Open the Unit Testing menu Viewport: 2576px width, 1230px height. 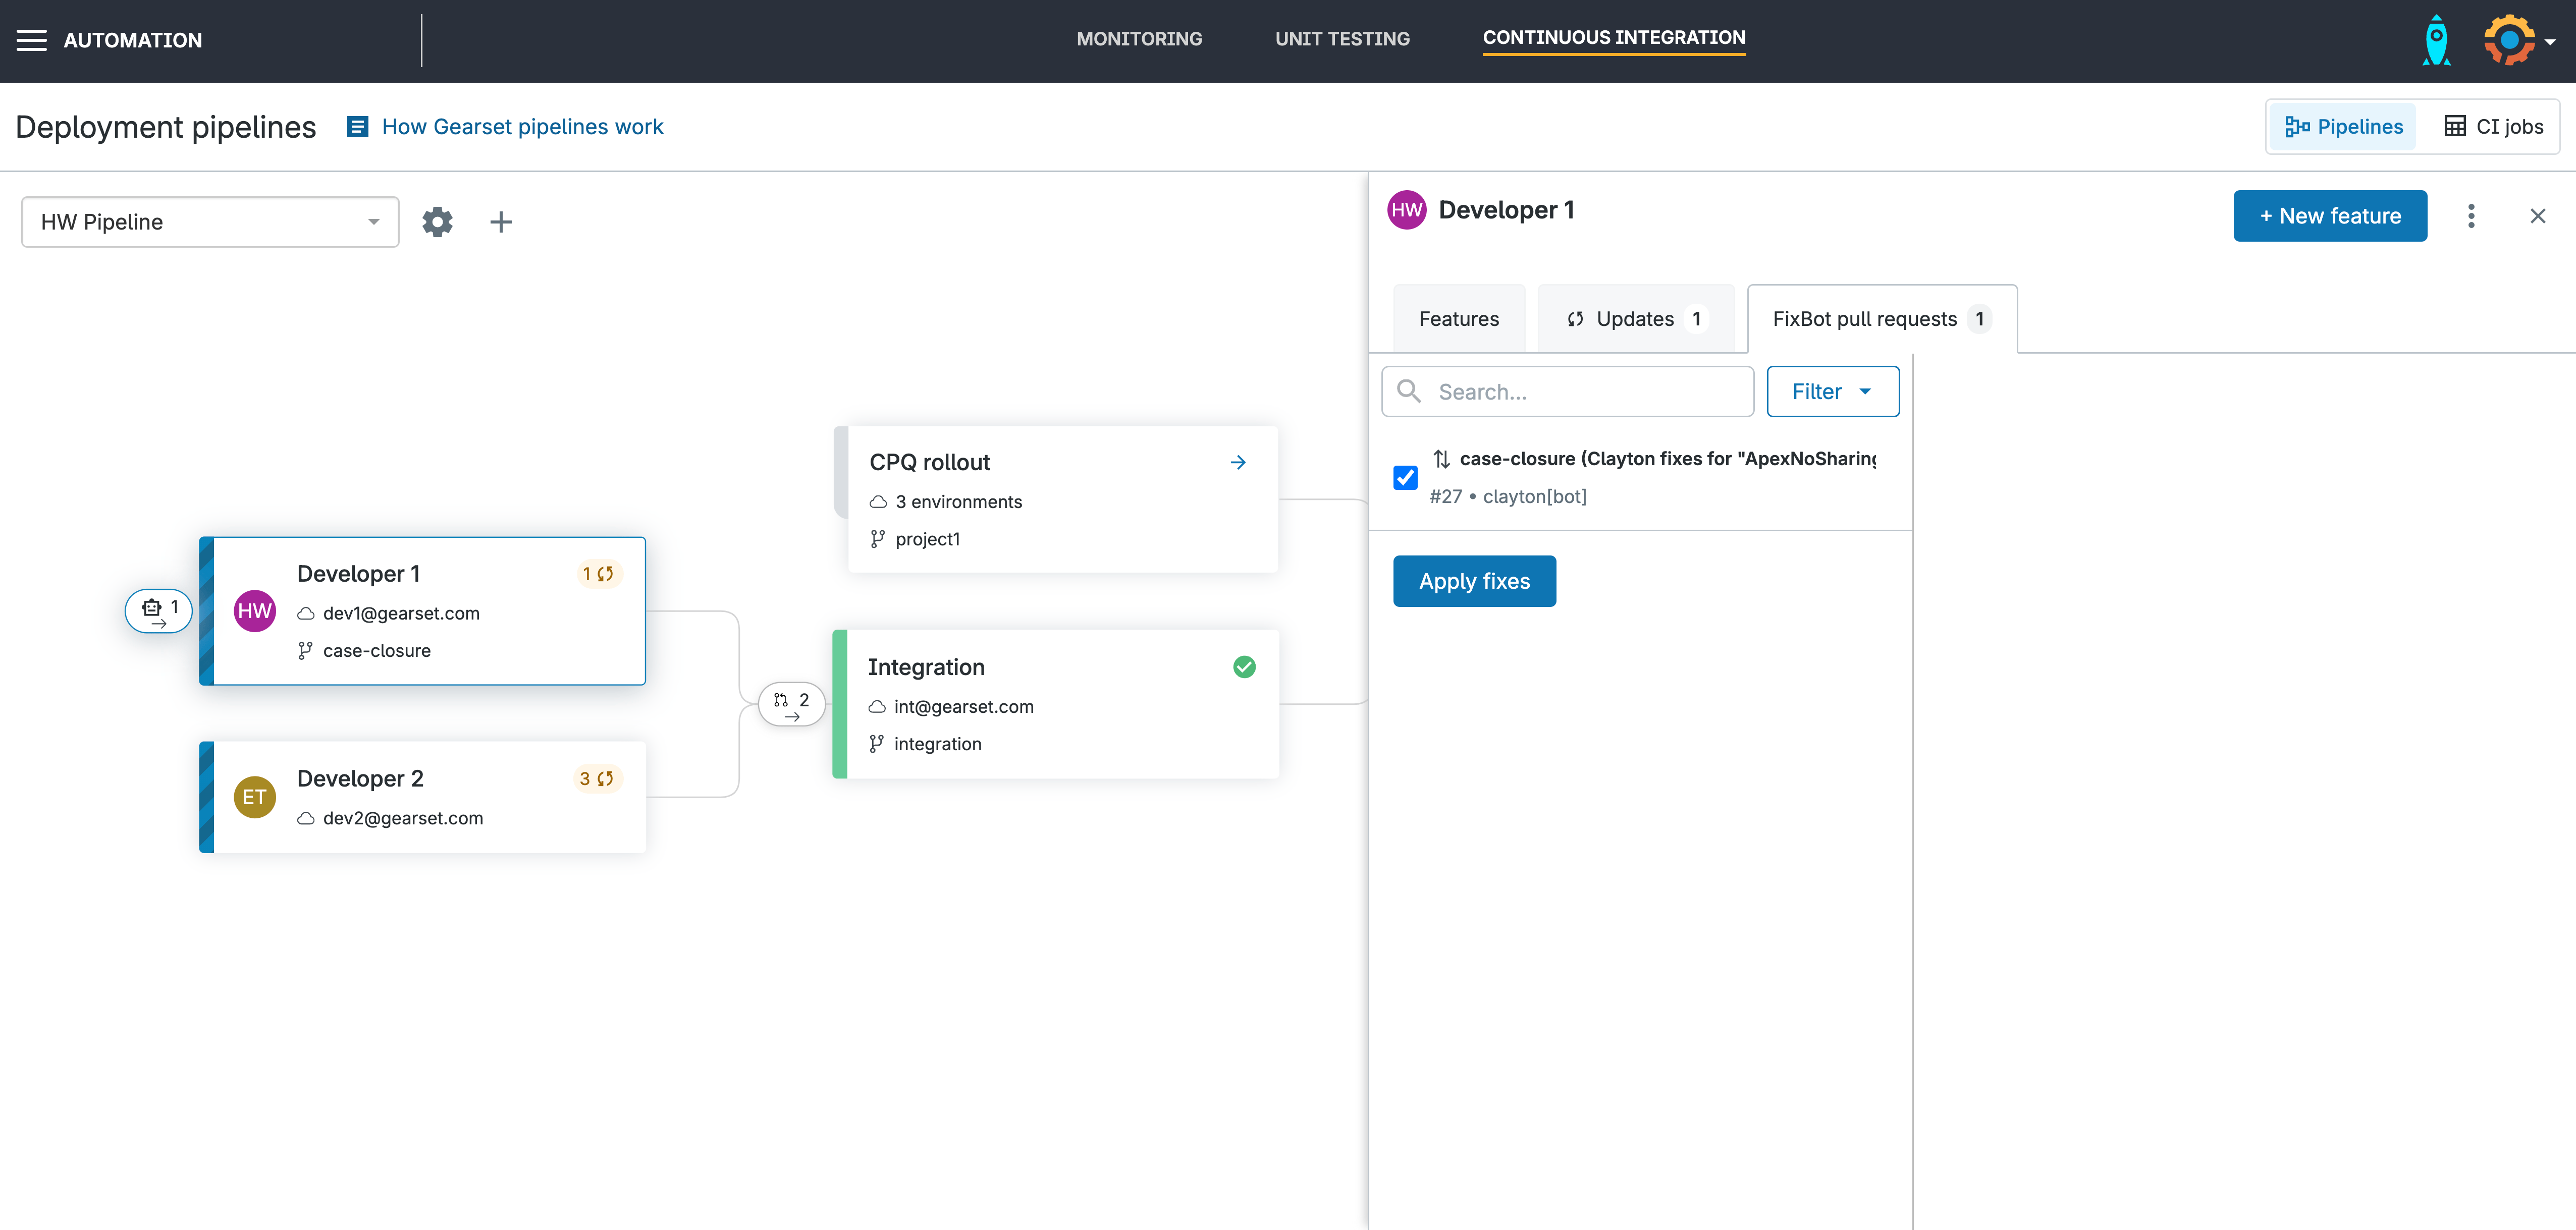pyautogui.click(x=1342, y=39)
